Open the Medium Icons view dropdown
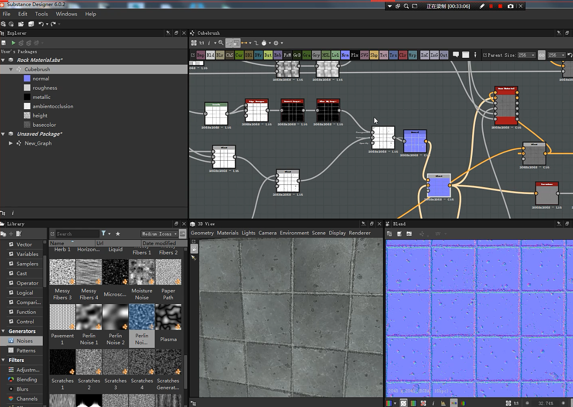This screenshot has height=407, width=573. [x=159, y=234]
